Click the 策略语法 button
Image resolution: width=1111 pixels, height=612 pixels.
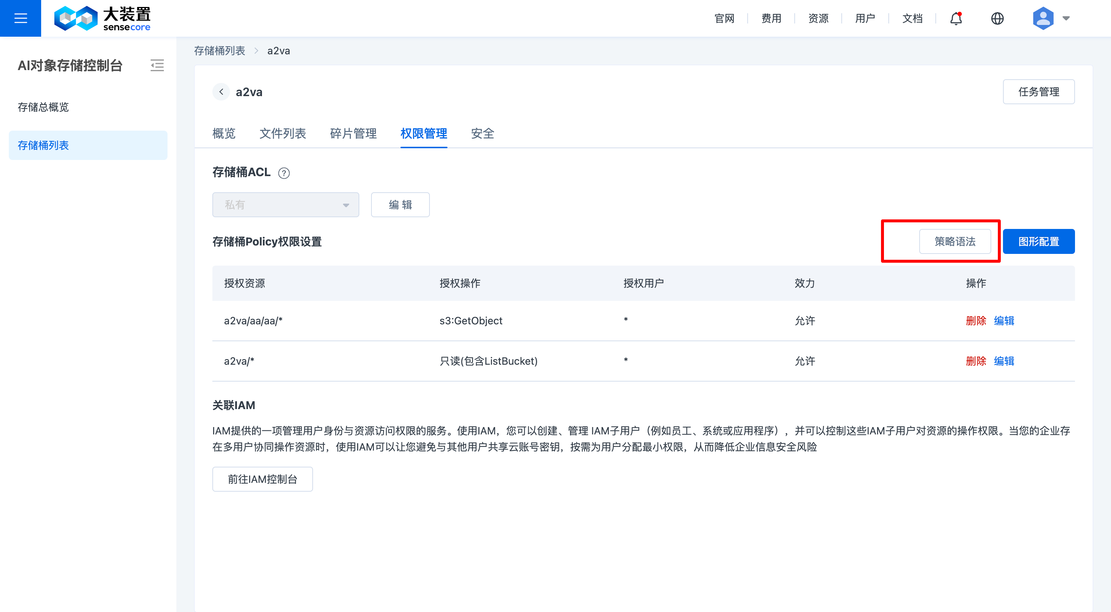coord(956,242)
